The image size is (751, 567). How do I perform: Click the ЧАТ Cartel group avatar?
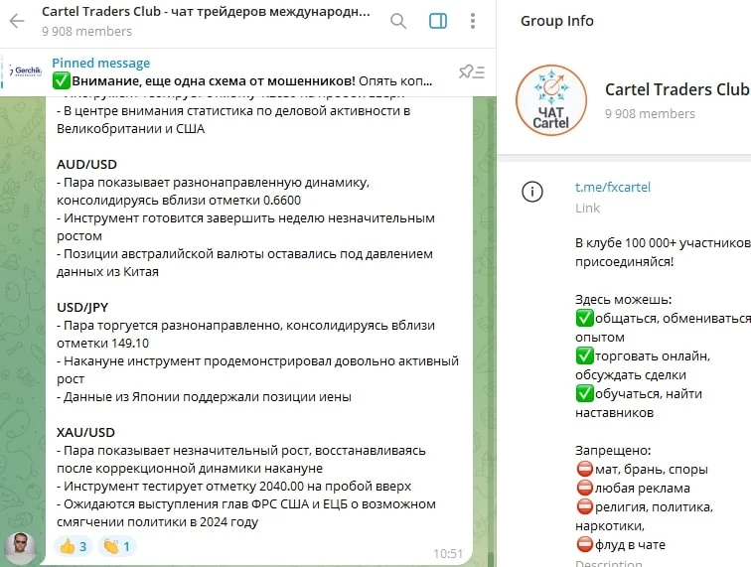[551, 100]
